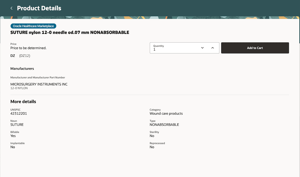Select manufacturer MICROSURGERY INSTRUMENTS INC
Image resolution: width=300 pixels, height=177 pixels.
[x=39, y=84]
